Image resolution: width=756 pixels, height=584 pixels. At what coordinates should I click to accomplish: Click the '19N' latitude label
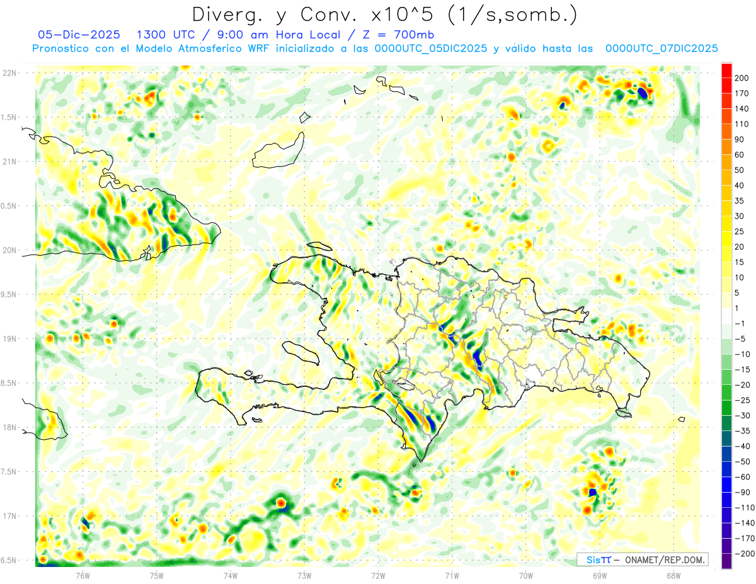click(x=10, y=339)
